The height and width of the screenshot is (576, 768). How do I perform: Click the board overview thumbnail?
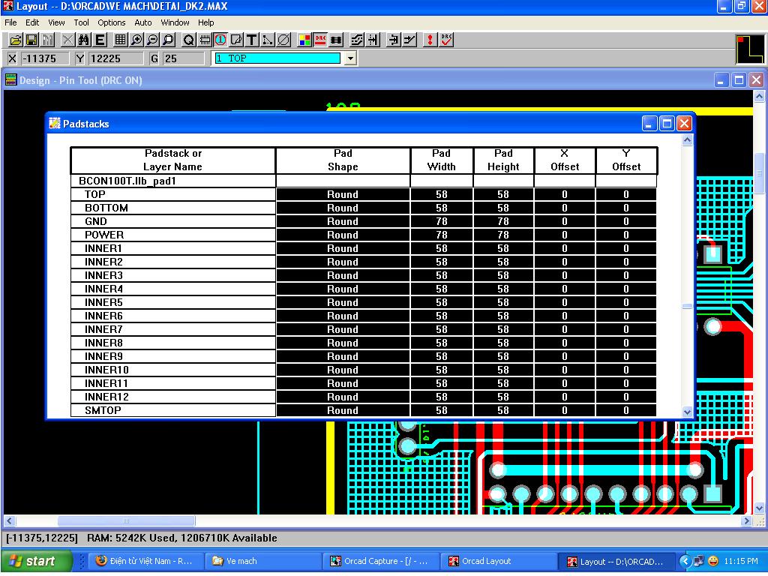pos(750,50)
